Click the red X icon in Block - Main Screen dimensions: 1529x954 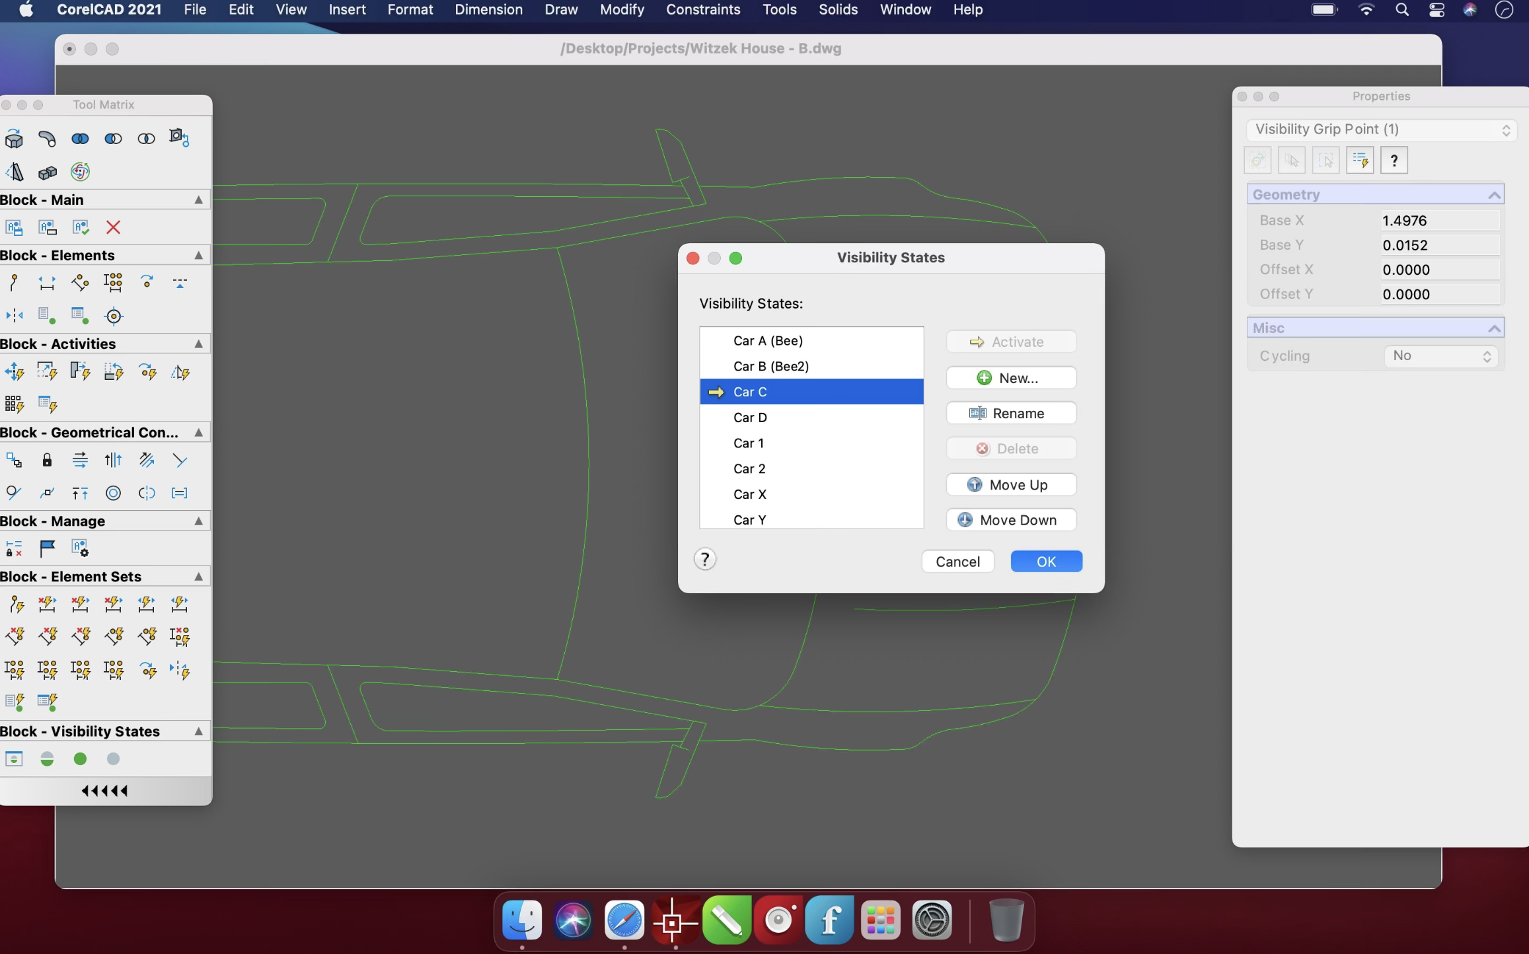(x=113, y=227)
